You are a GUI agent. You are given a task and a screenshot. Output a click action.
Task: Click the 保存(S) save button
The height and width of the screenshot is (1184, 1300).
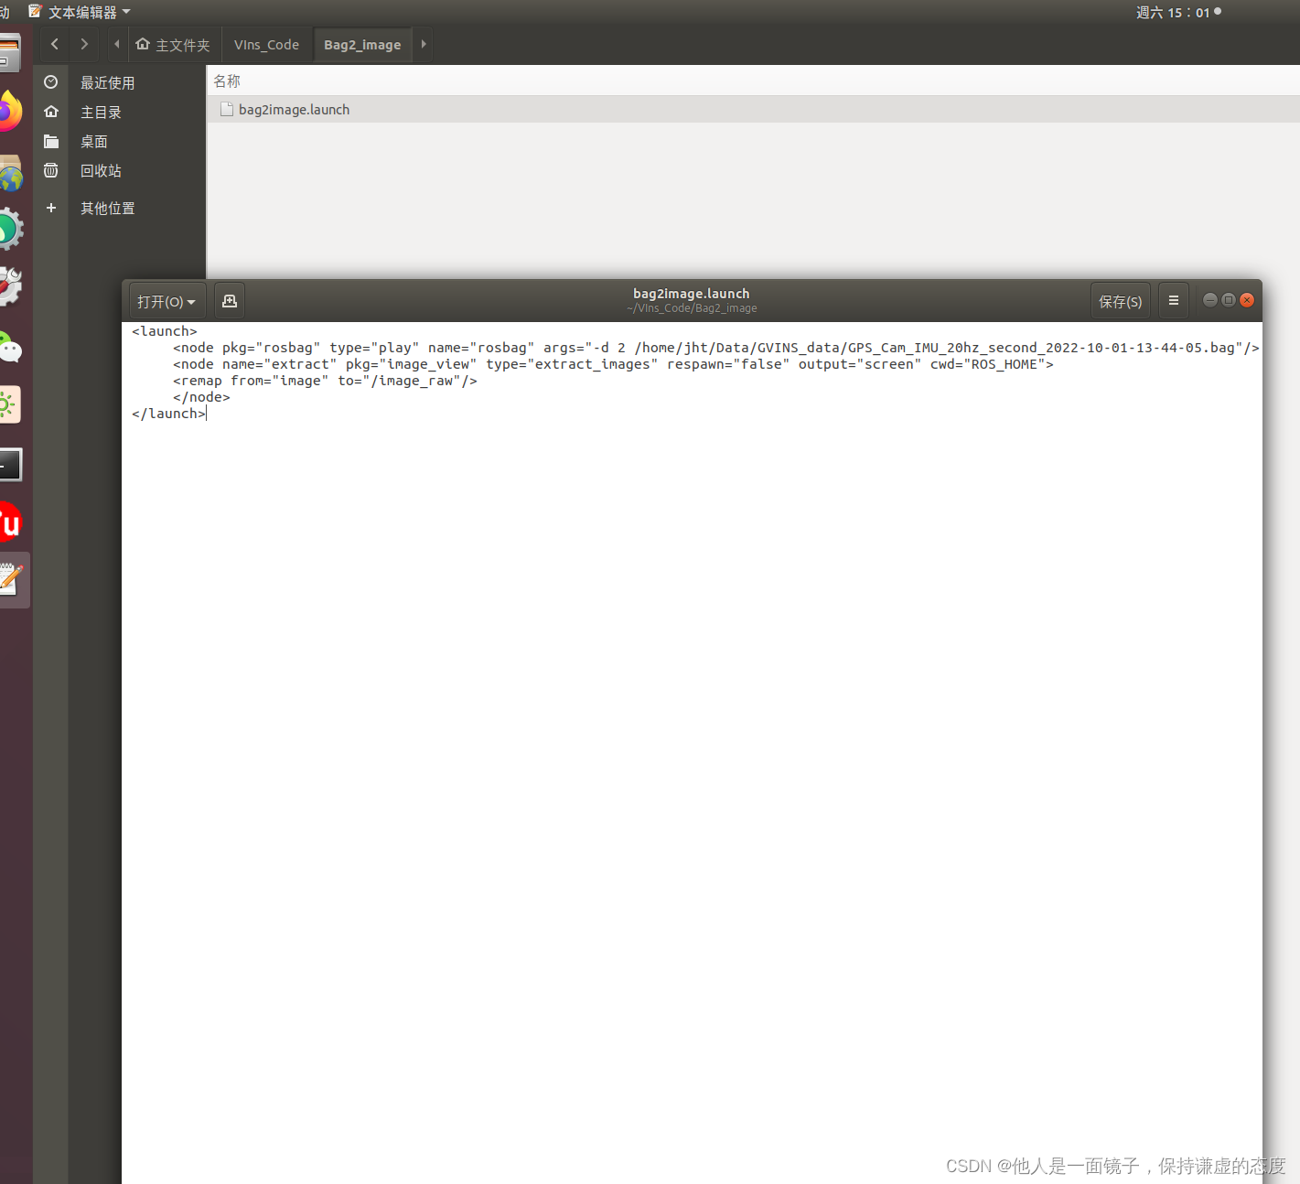(x=1120, y=300)
